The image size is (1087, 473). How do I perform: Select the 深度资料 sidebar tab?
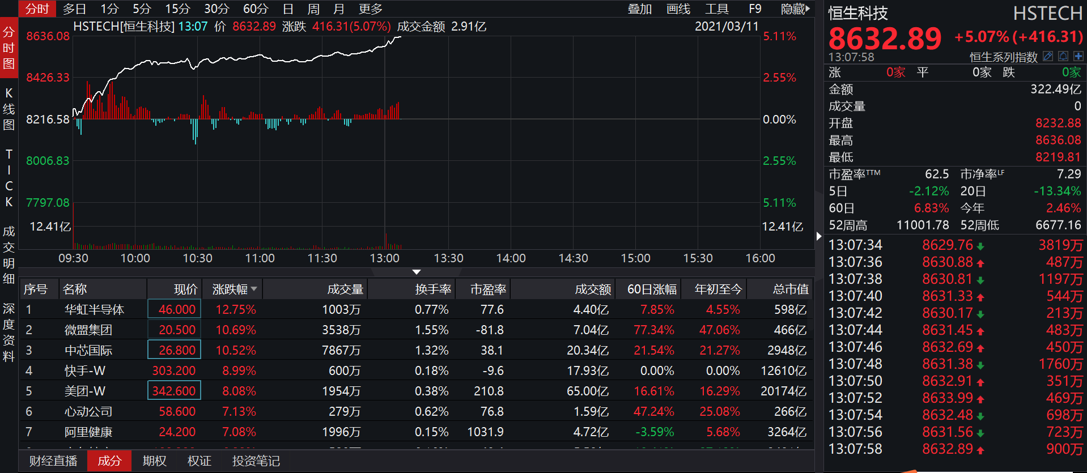tap(9, 333)
